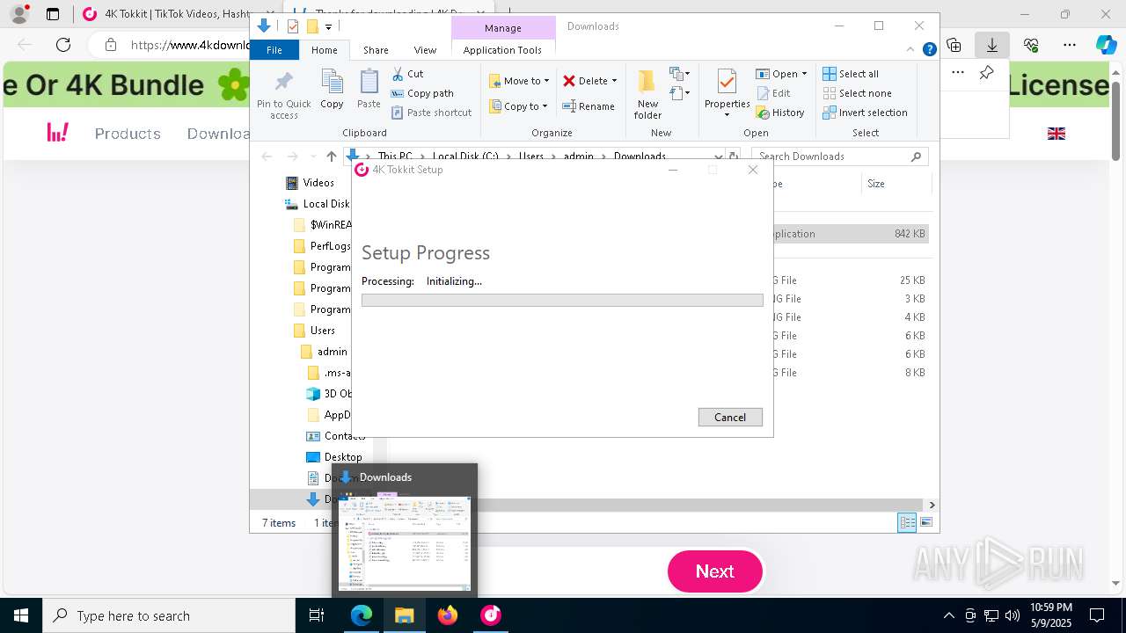Open the File menu tab
Screen dimensions: 1126x633
(274, 50)
